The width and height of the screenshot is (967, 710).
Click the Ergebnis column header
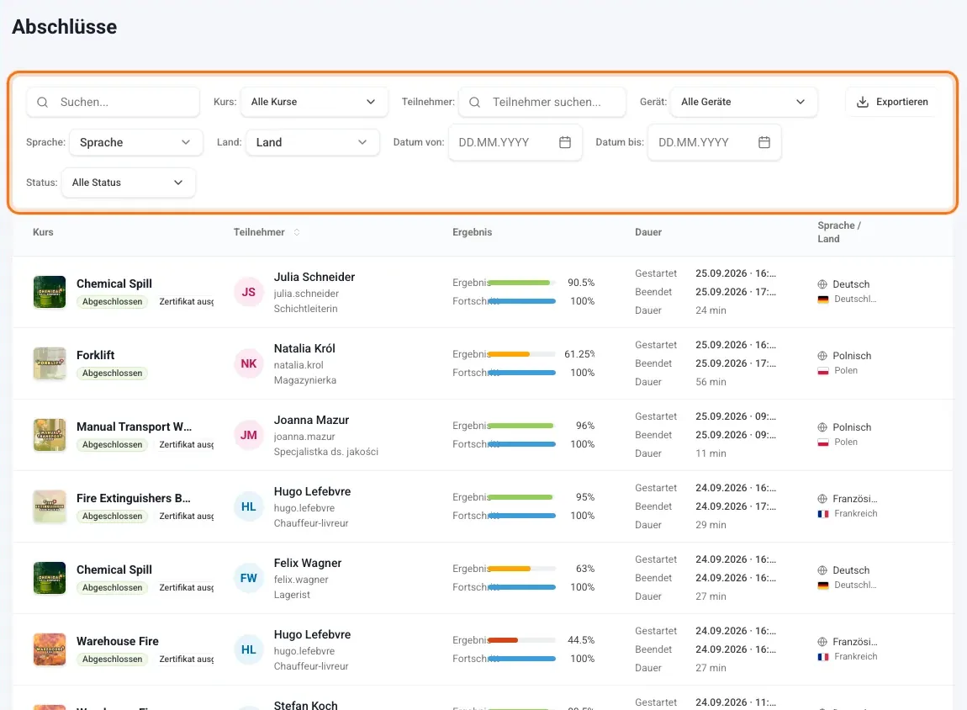click(x=473, y=232)
